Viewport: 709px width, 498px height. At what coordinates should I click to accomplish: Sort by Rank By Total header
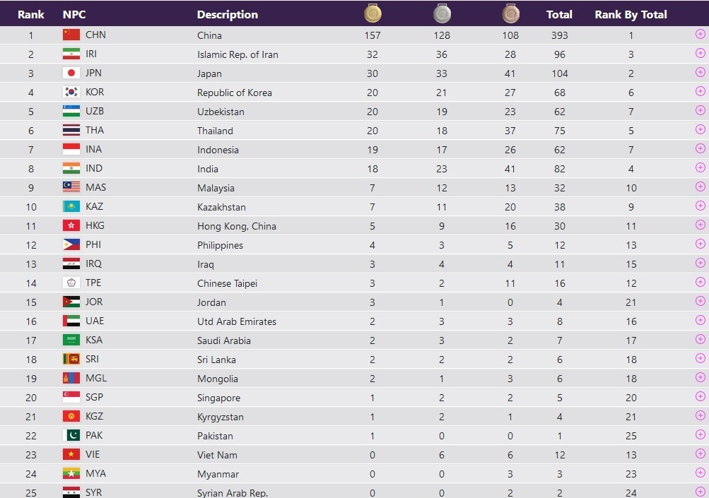(x=631, y=14)
